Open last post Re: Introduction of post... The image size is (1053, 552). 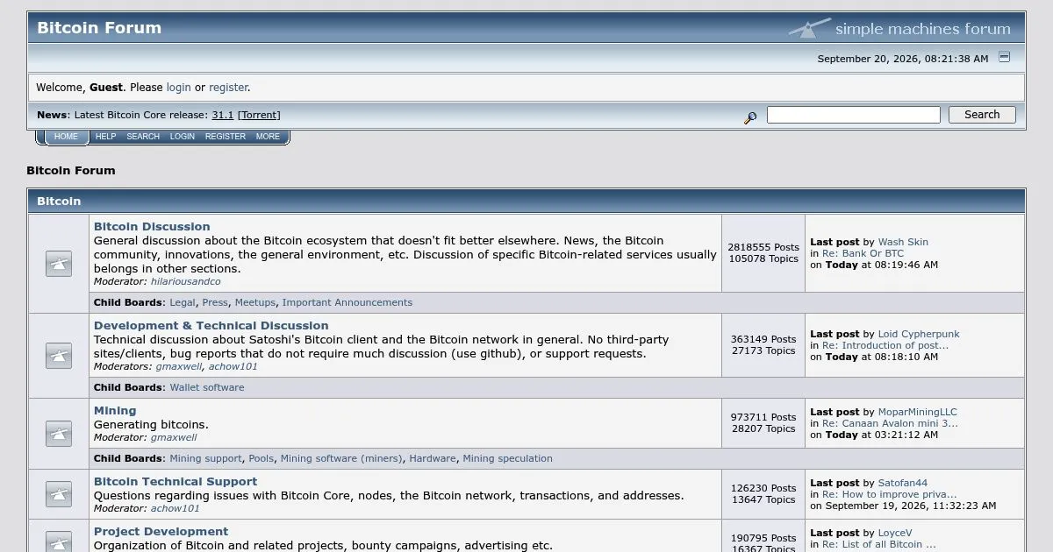(885, 345)
